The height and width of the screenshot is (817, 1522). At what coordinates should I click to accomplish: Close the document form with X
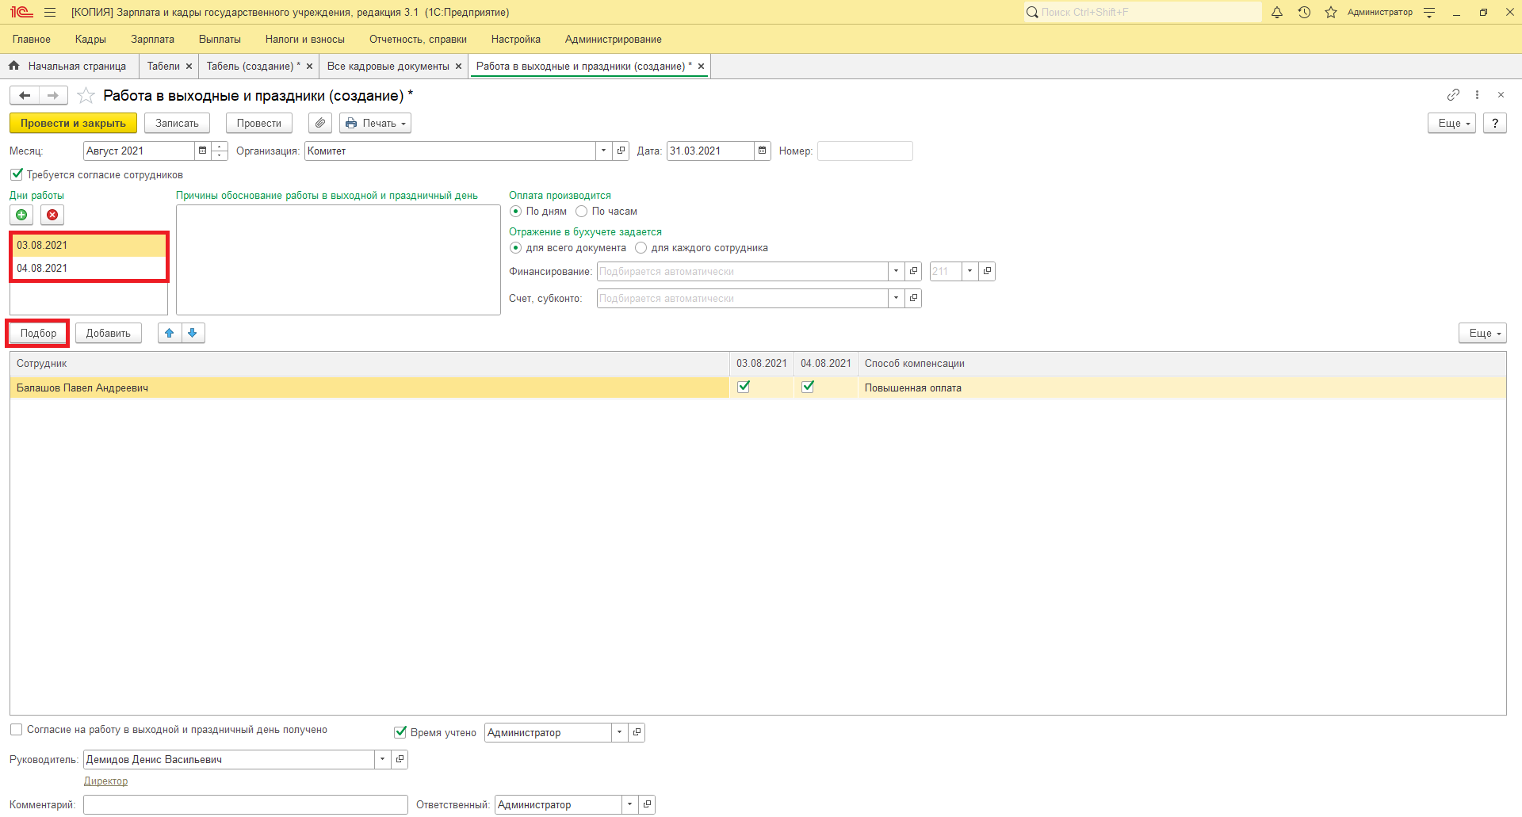click(x=1501, y=95)
